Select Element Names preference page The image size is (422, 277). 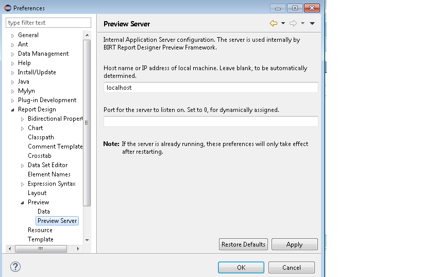(49, 174)
